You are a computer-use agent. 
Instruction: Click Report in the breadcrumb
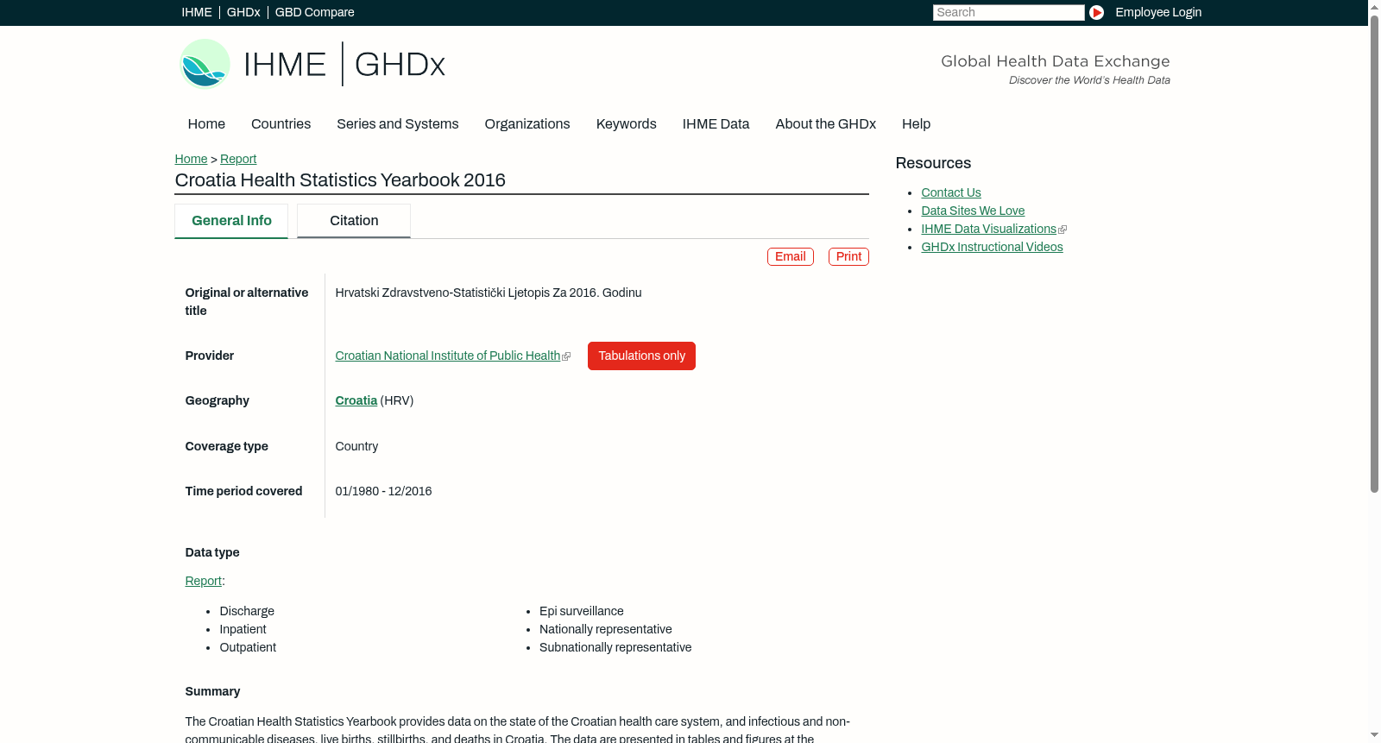(x=238, y=159)
